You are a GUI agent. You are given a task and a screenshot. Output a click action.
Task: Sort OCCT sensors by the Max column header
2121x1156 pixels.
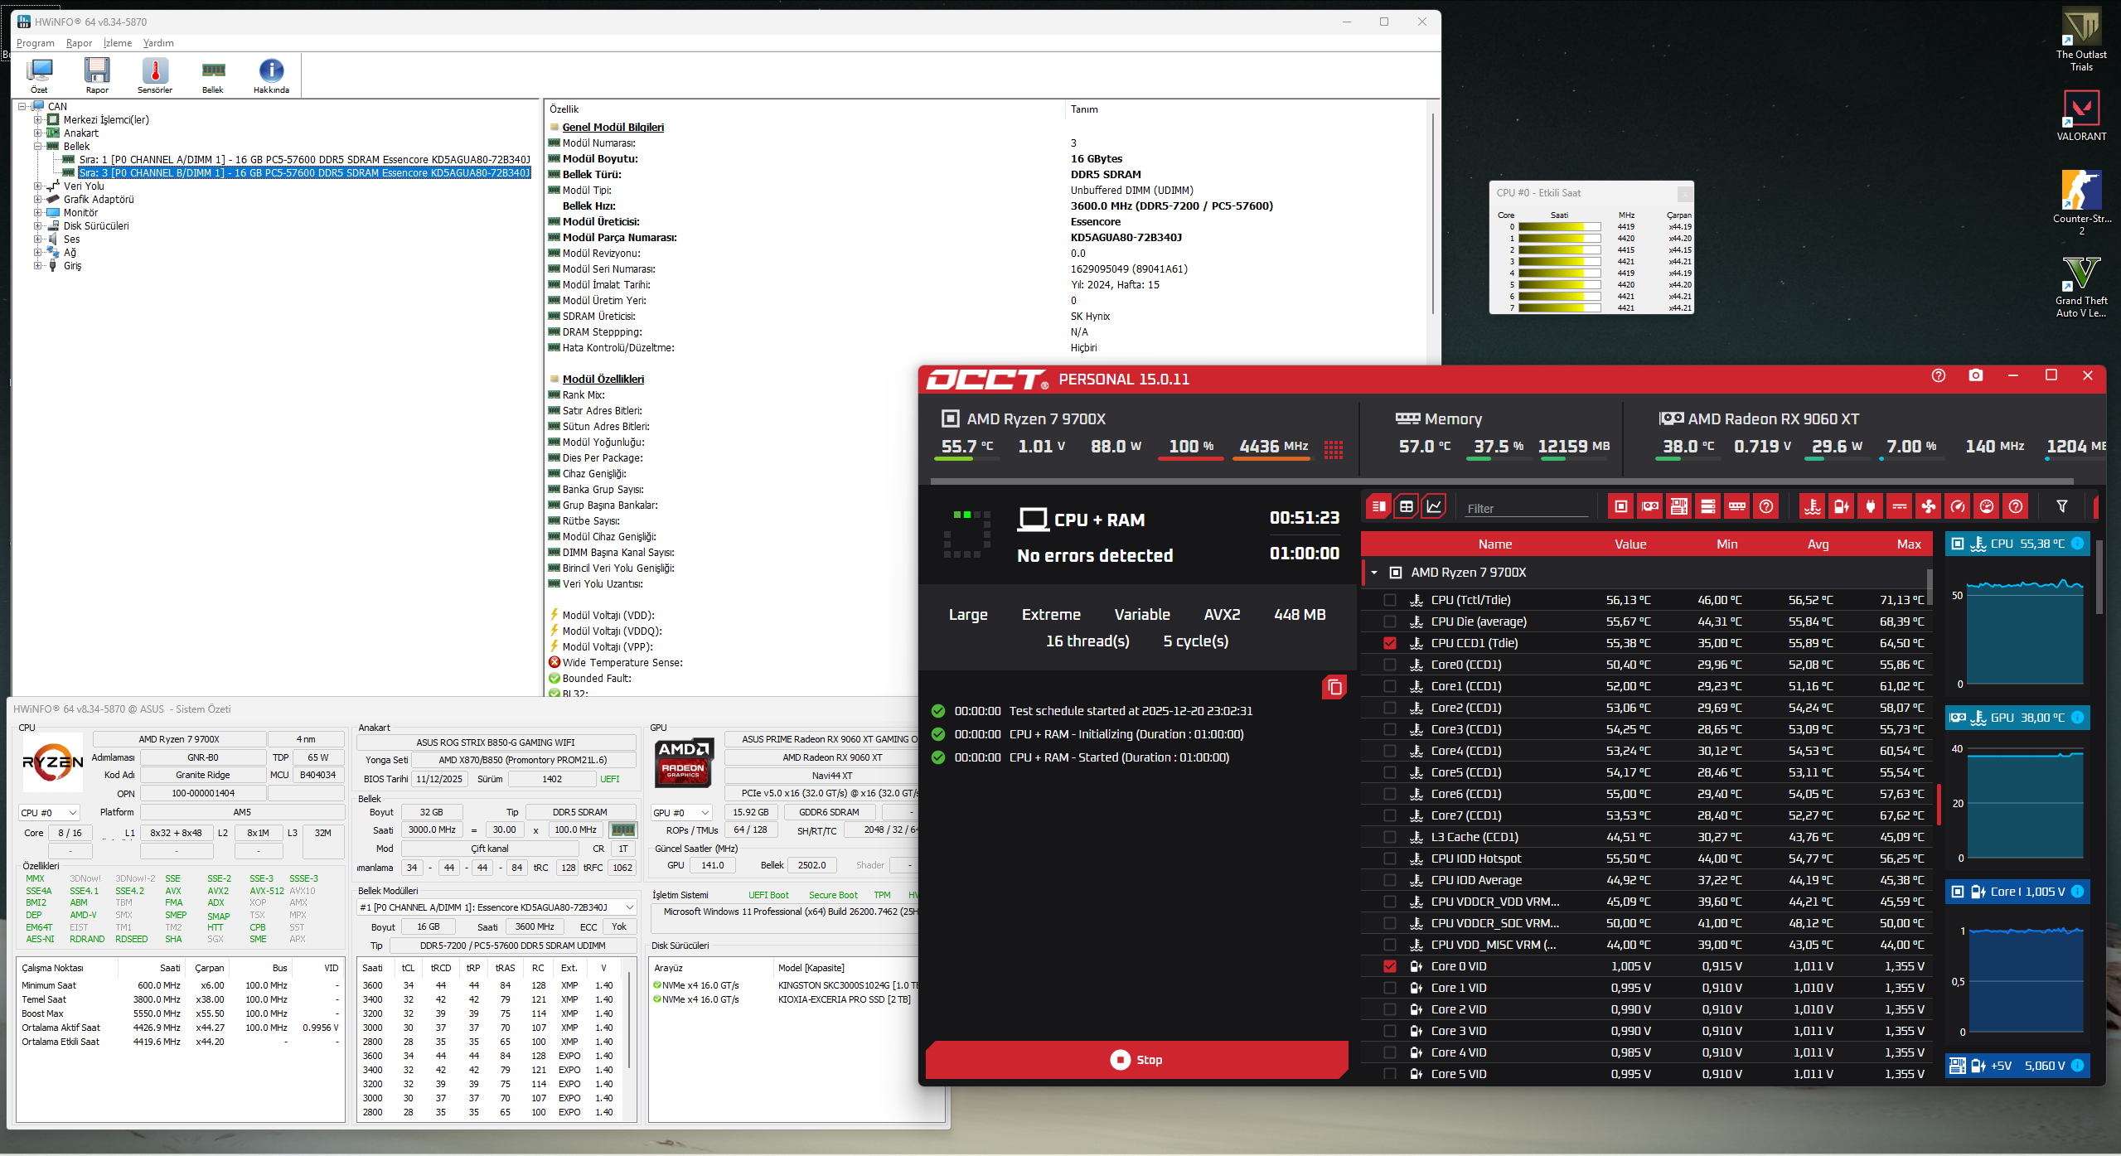point(1909,544)
